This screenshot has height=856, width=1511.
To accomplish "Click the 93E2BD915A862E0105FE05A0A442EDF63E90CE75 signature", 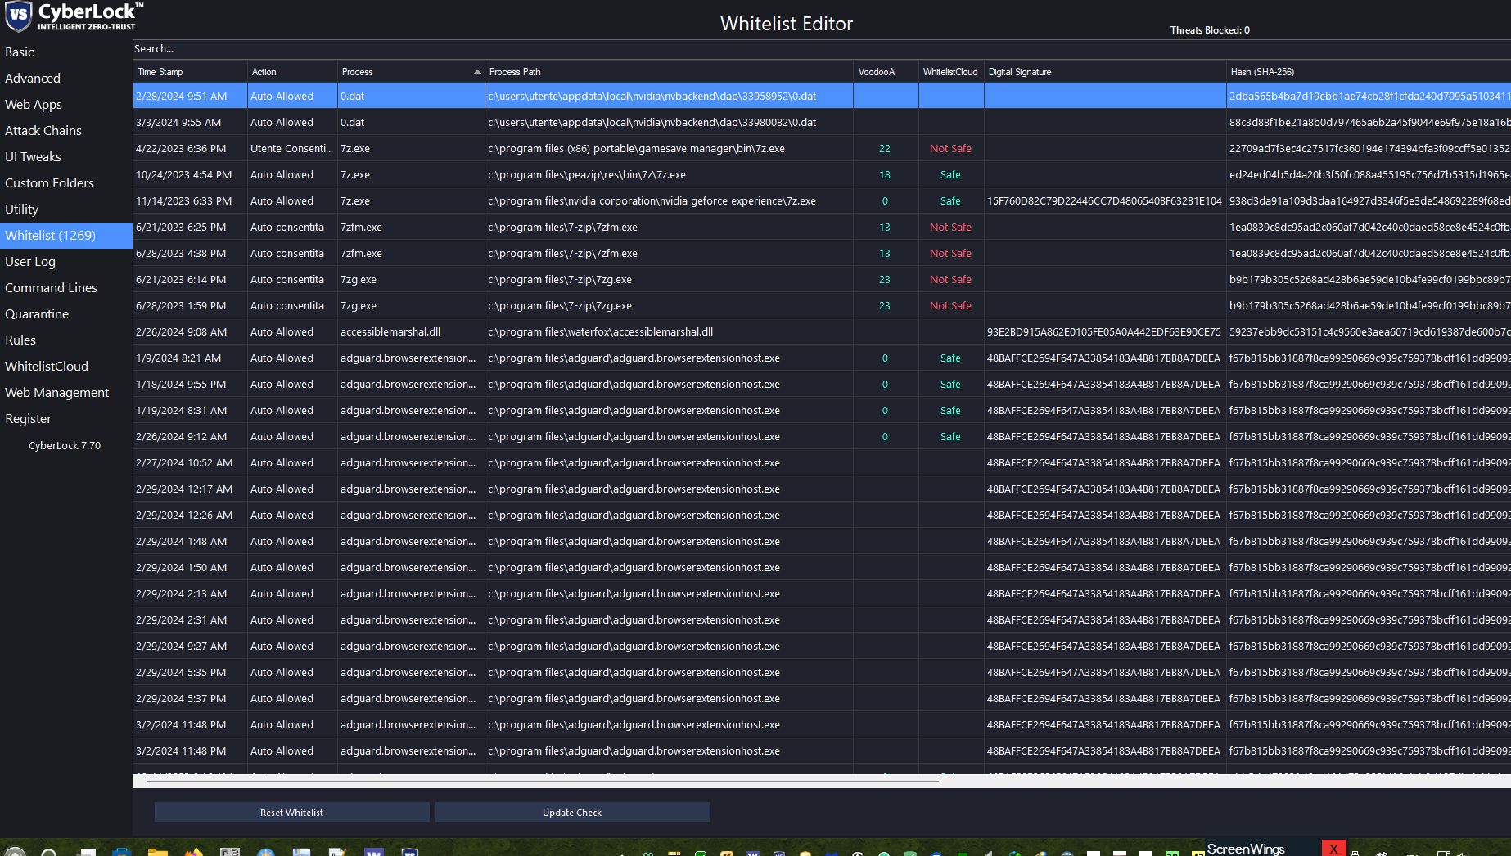I will pyautogui.click(x=1103, y=331).
